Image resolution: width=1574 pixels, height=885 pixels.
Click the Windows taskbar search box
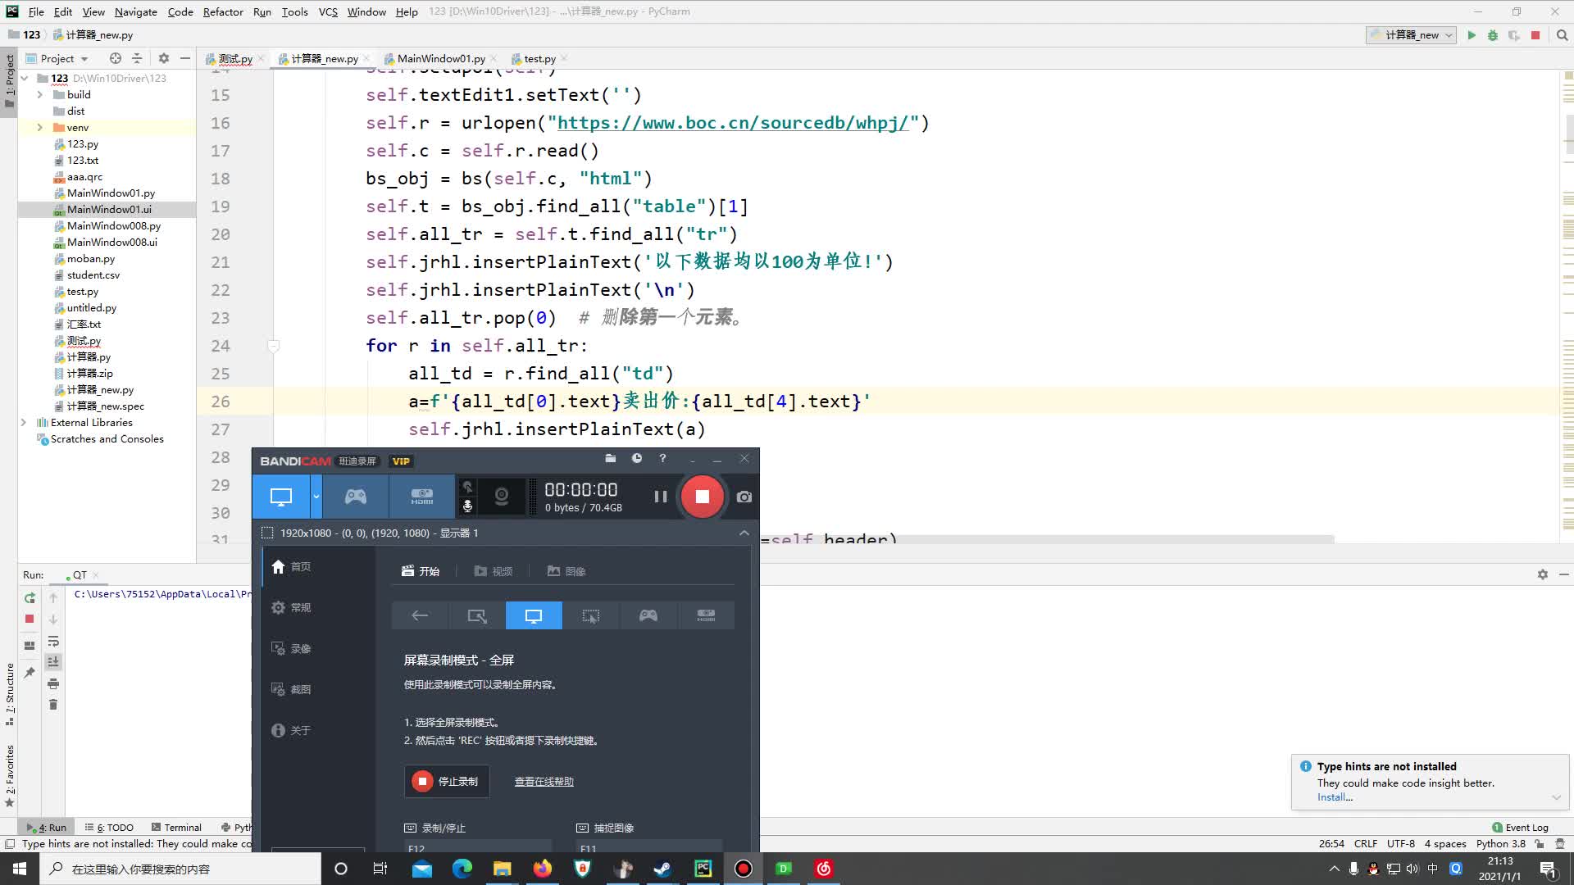tap(180, 869)
